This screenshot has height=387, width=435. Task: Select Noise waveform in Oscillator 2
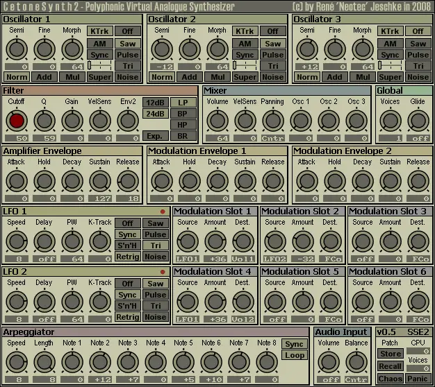[x=272, y=77]
